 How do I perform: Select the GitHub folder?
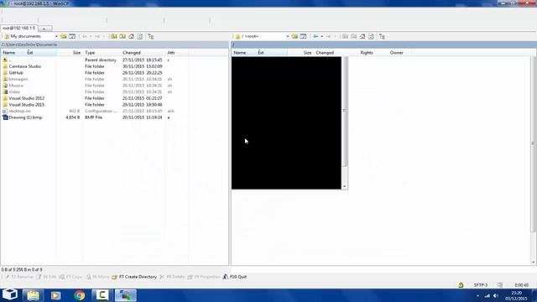(16, 73)
